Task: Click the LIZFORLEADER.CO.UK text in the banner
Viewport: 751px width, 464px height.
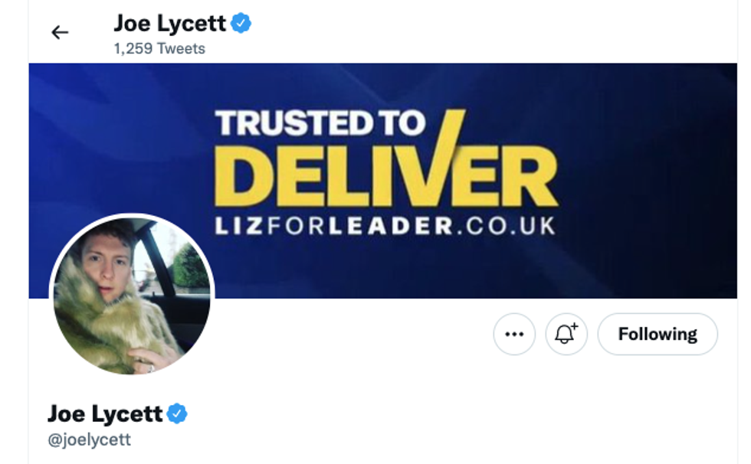Action: pyautogui.click(x=384, y=225)
